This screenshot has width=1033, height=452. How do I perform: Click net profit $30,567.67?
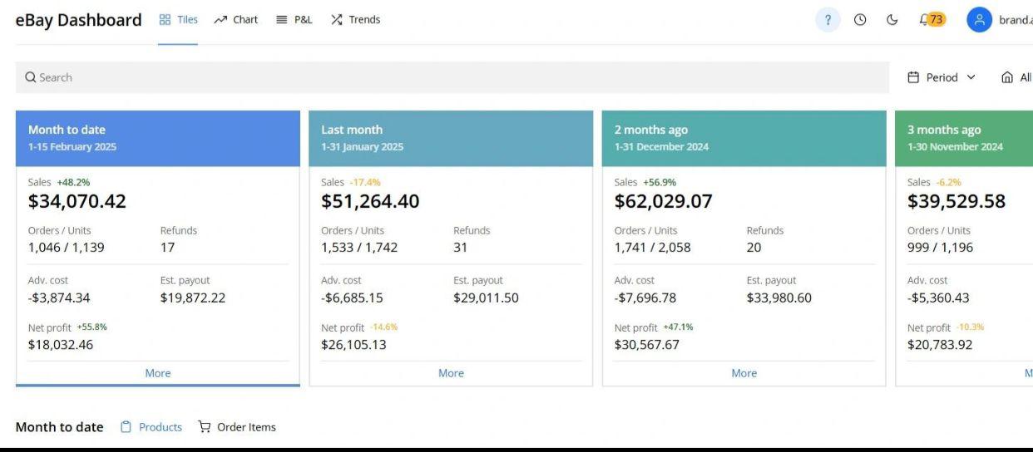(647, 345)
